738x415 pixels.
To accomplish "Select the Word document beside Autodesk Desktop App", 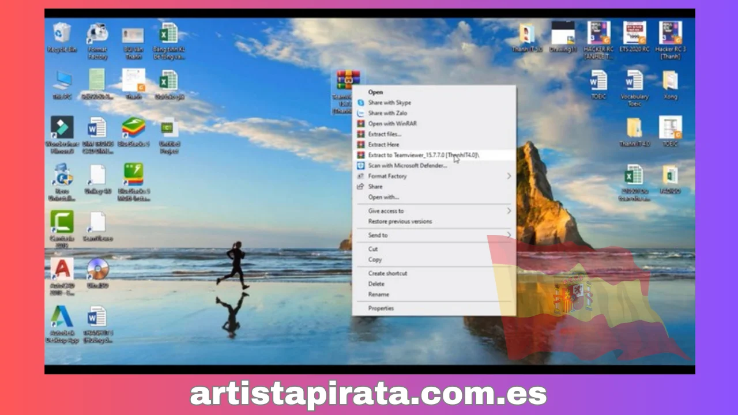I will tap(97, 324).
